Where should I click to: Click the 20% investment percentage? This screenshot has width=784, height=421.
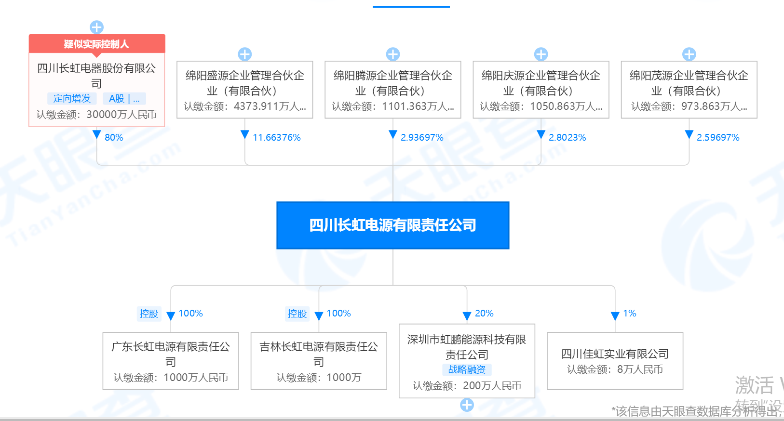click(484, 313)
